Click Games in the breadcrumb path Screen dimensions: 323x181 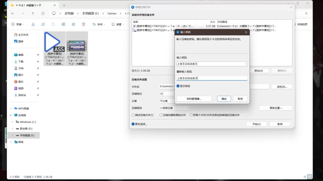pyautogui.click(x=112, y=13)
